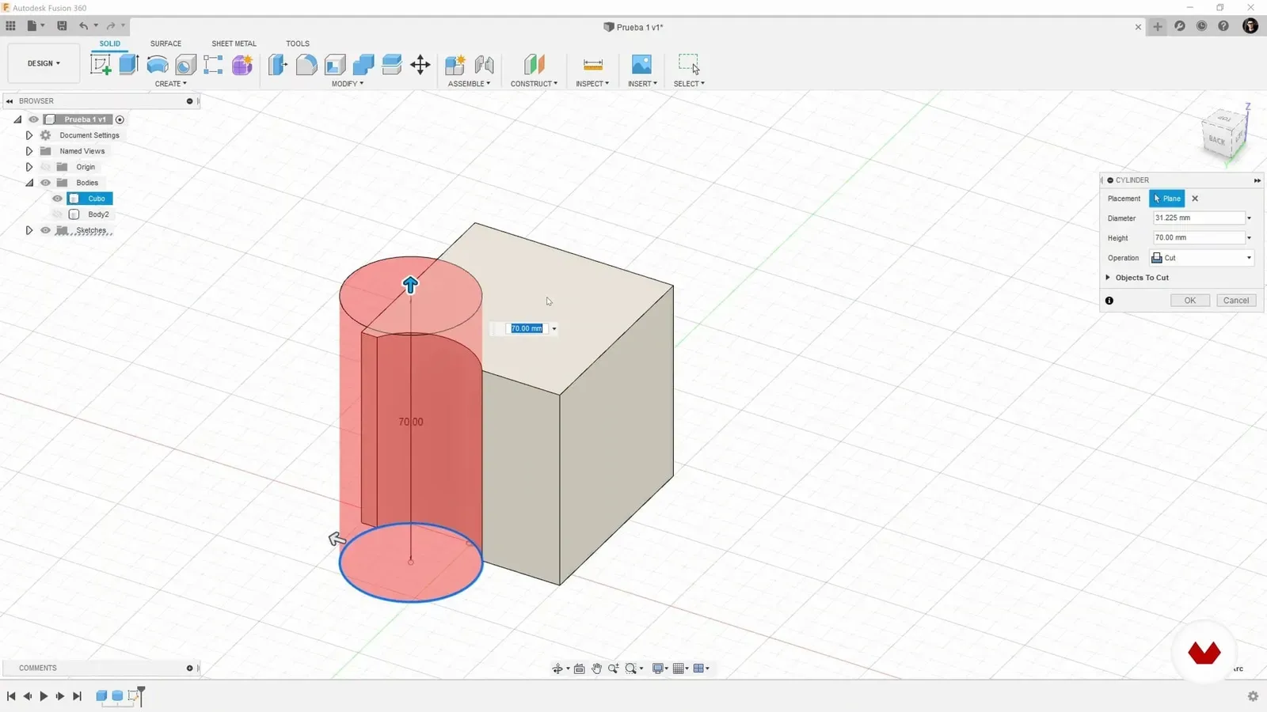
Task: Select the Joint tool
Action: point(484,64)
